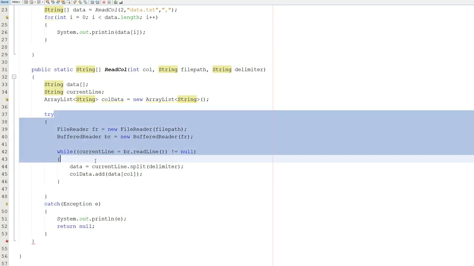Click the hint bulb icon on line 49
Screen dimensions: 474x266
click(x=7, y=204)
